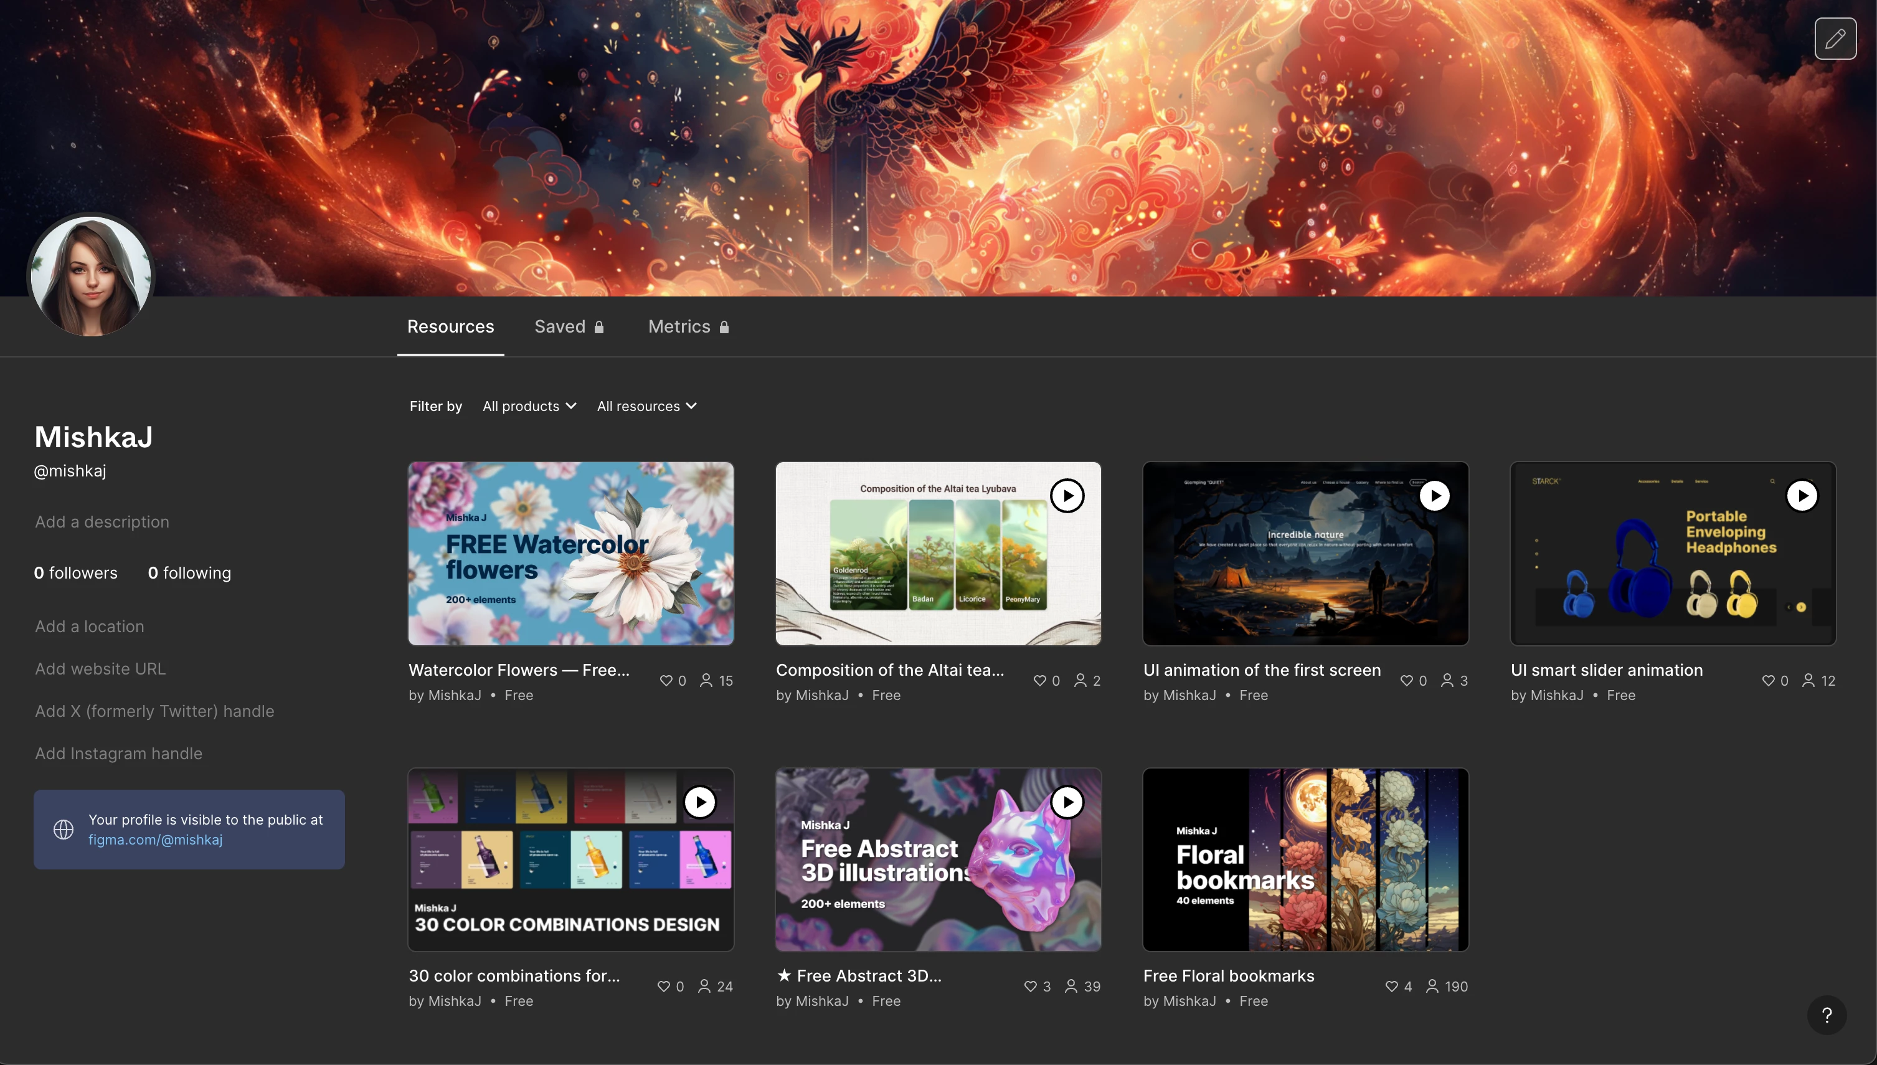Like the Free Abstract 3D resource
1877x1065 pixels.
click(x=1030, y=986)
